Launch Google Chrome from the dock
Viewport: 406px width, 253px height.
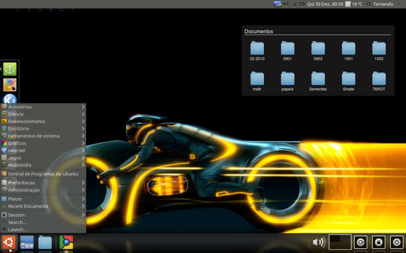(66, 242)
